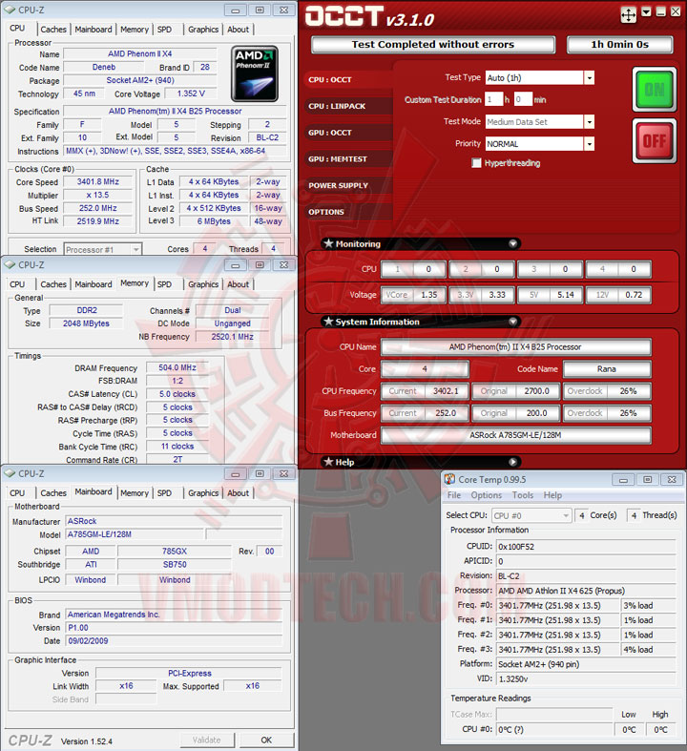Click the CPUID 0x100F52 field

pos(586,546)
